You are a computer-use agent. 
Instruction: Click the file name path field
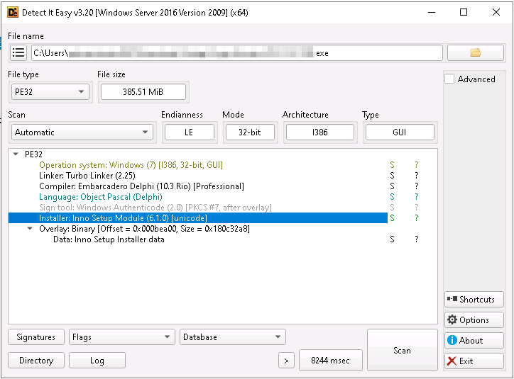(x=237, y=53)
